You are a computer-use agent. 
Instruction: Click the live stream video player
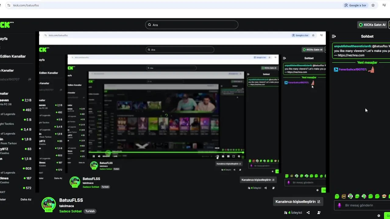pos(182,112)
